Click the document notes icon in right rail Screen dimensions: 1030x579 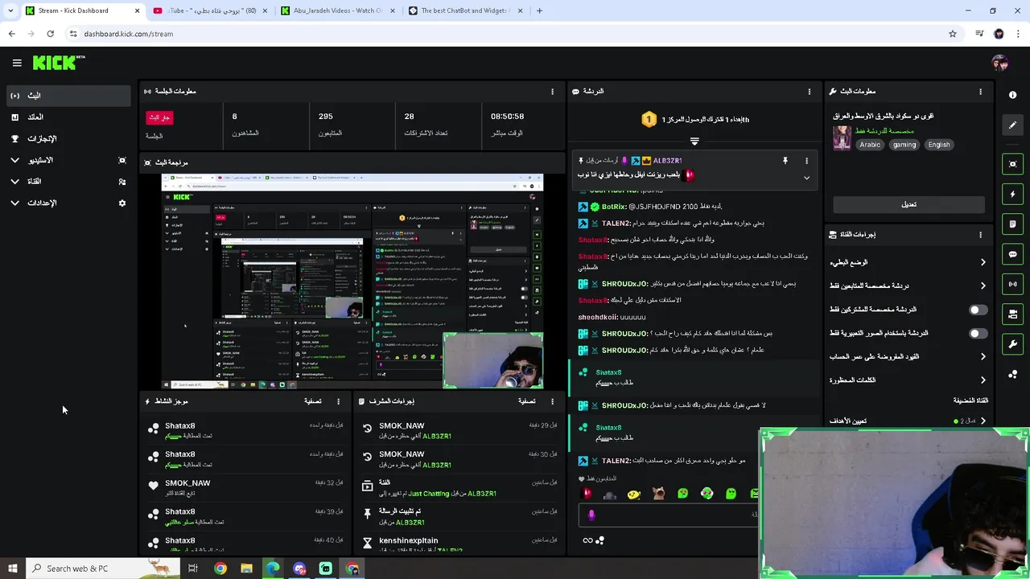pyautogui.click(x=1012, y=224)
